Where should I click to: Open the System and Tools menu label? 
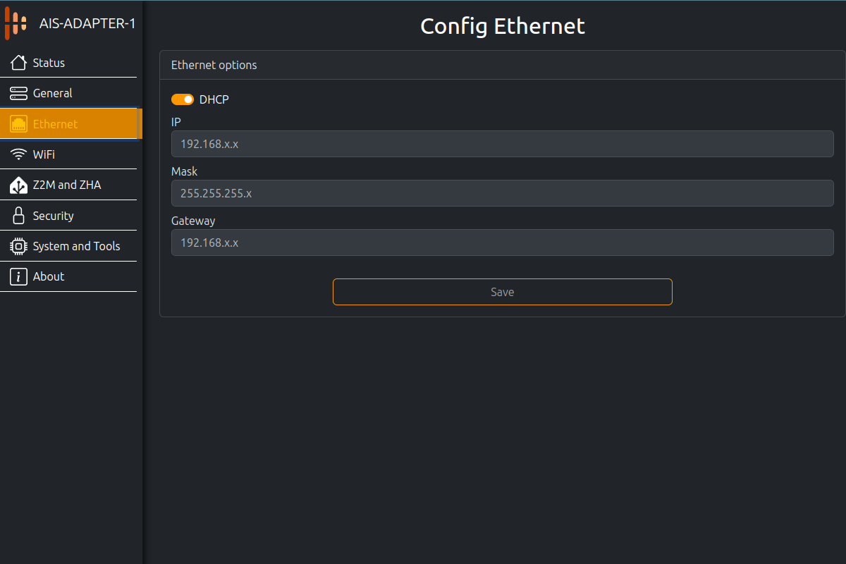(x=76, y=246)
